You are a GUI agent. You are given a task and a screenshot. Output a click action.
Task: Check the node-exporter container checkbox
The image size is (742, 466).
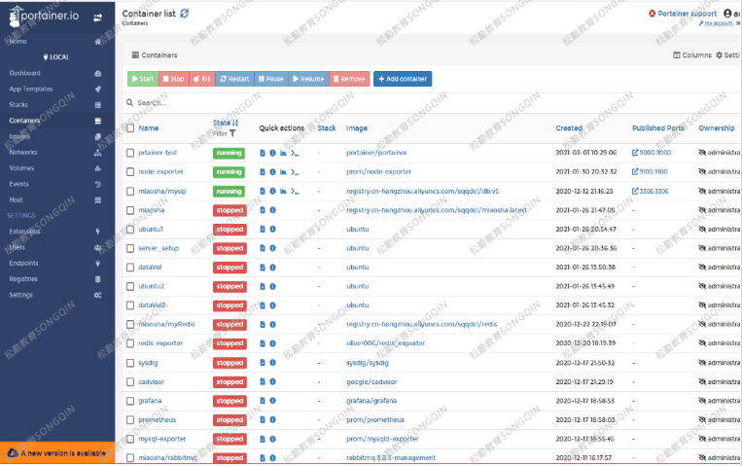tap(130, 172)
